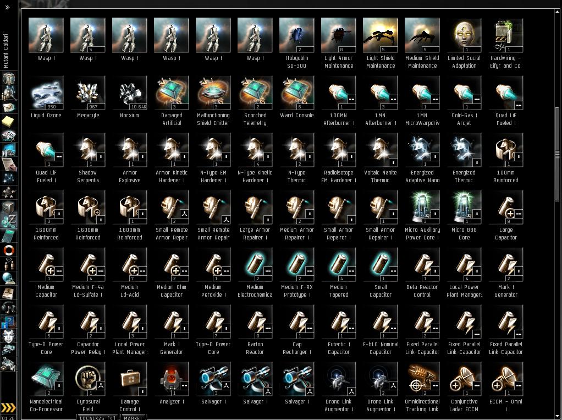Select the Scorched Telemetry item
Viewport: 562px width, 420px height.
tap(255, 101)
